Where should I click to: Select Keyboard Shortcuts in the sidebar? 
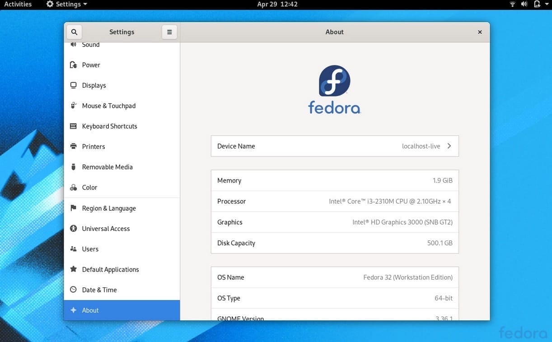pos(122,126)
